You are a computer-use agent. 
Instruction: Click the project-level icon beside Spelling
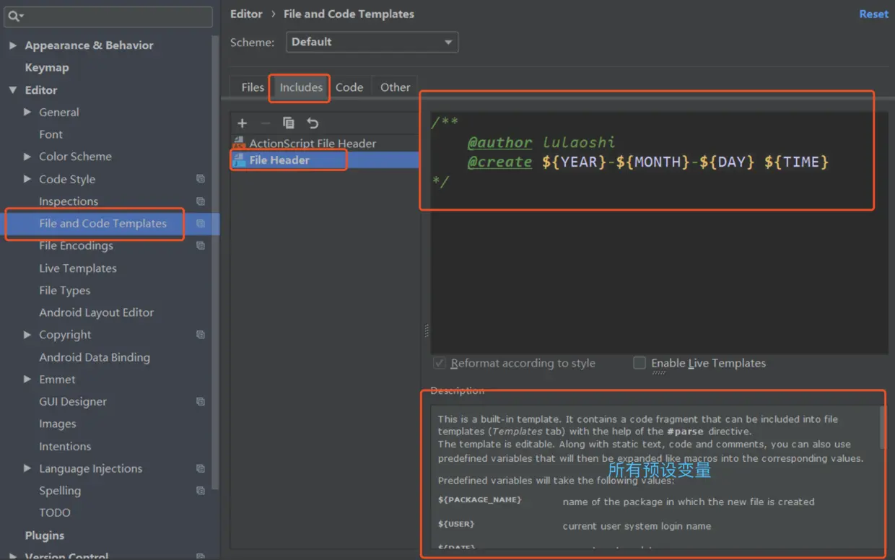pyautogui.click(x=201, y=491)
